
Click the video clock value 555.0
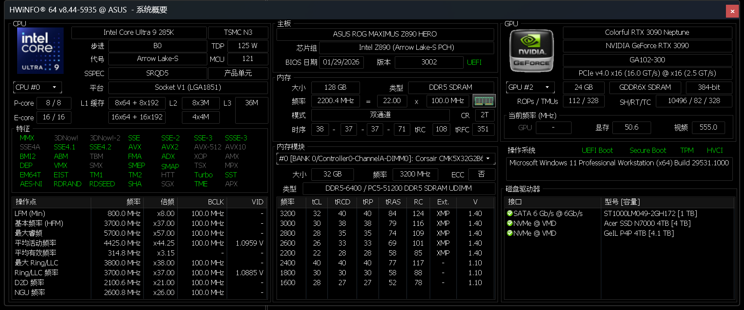pyautogui.click(x=708, y=128)
